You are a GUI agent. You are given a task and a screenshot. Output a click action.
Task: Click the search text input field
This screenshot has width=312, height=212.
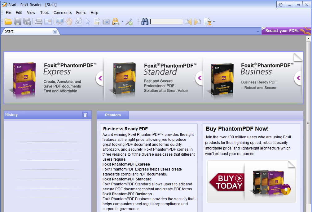pos(167,22)
